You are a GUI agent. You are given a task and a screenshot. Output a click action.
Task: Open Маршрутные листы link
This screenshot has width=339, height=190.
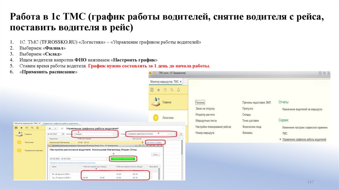[x=206, y=120]
